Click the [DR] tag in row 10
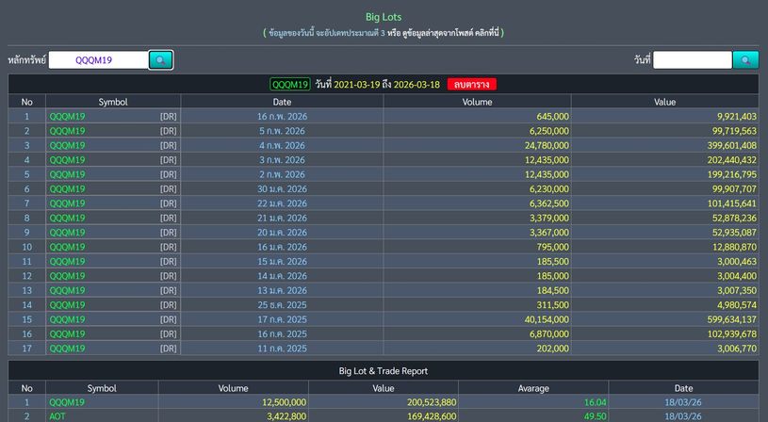Image resolution: width=768 pixels, height=422 pixels. click(x=168, y=247)
